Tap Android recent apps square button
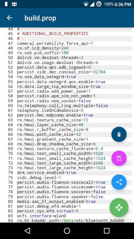Screen dimensions: 134x239 (107, 231)
